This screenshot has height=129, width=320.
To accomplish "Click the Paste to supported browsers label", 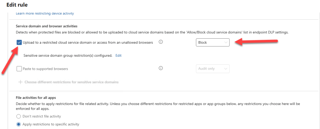I will (x=45, y=69).
